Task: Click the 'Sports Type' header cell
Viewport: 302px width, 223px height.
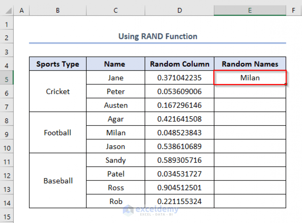Action: click(58, 64)
